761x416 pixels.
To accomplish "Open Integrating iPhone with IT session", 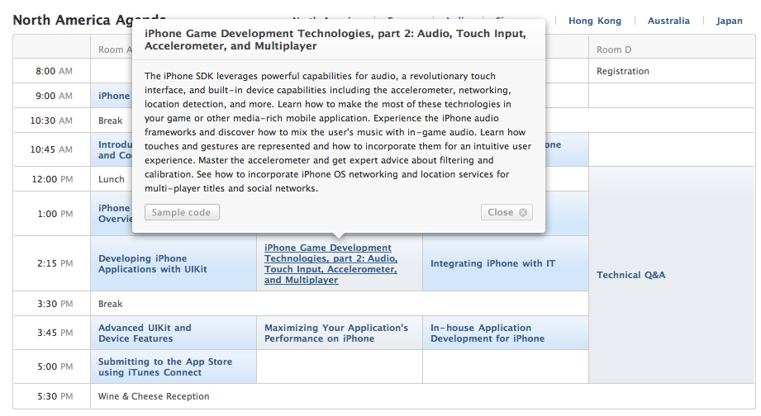I will click(492, 263).
